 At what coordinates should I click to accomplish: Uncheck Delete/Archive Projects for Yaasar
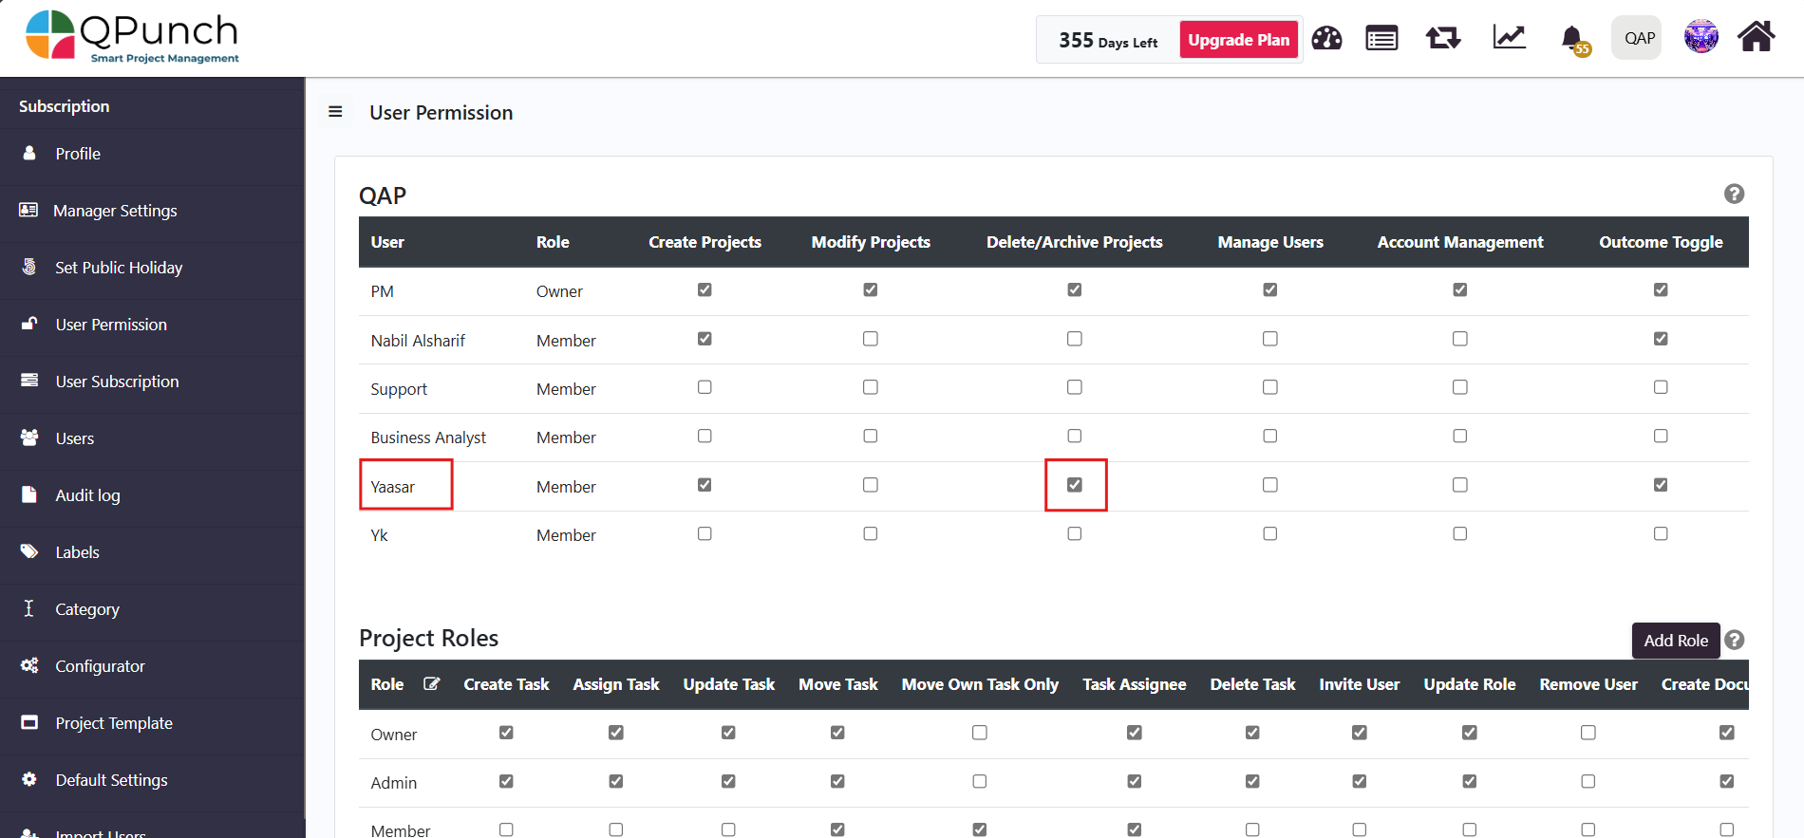point(1074,485)
